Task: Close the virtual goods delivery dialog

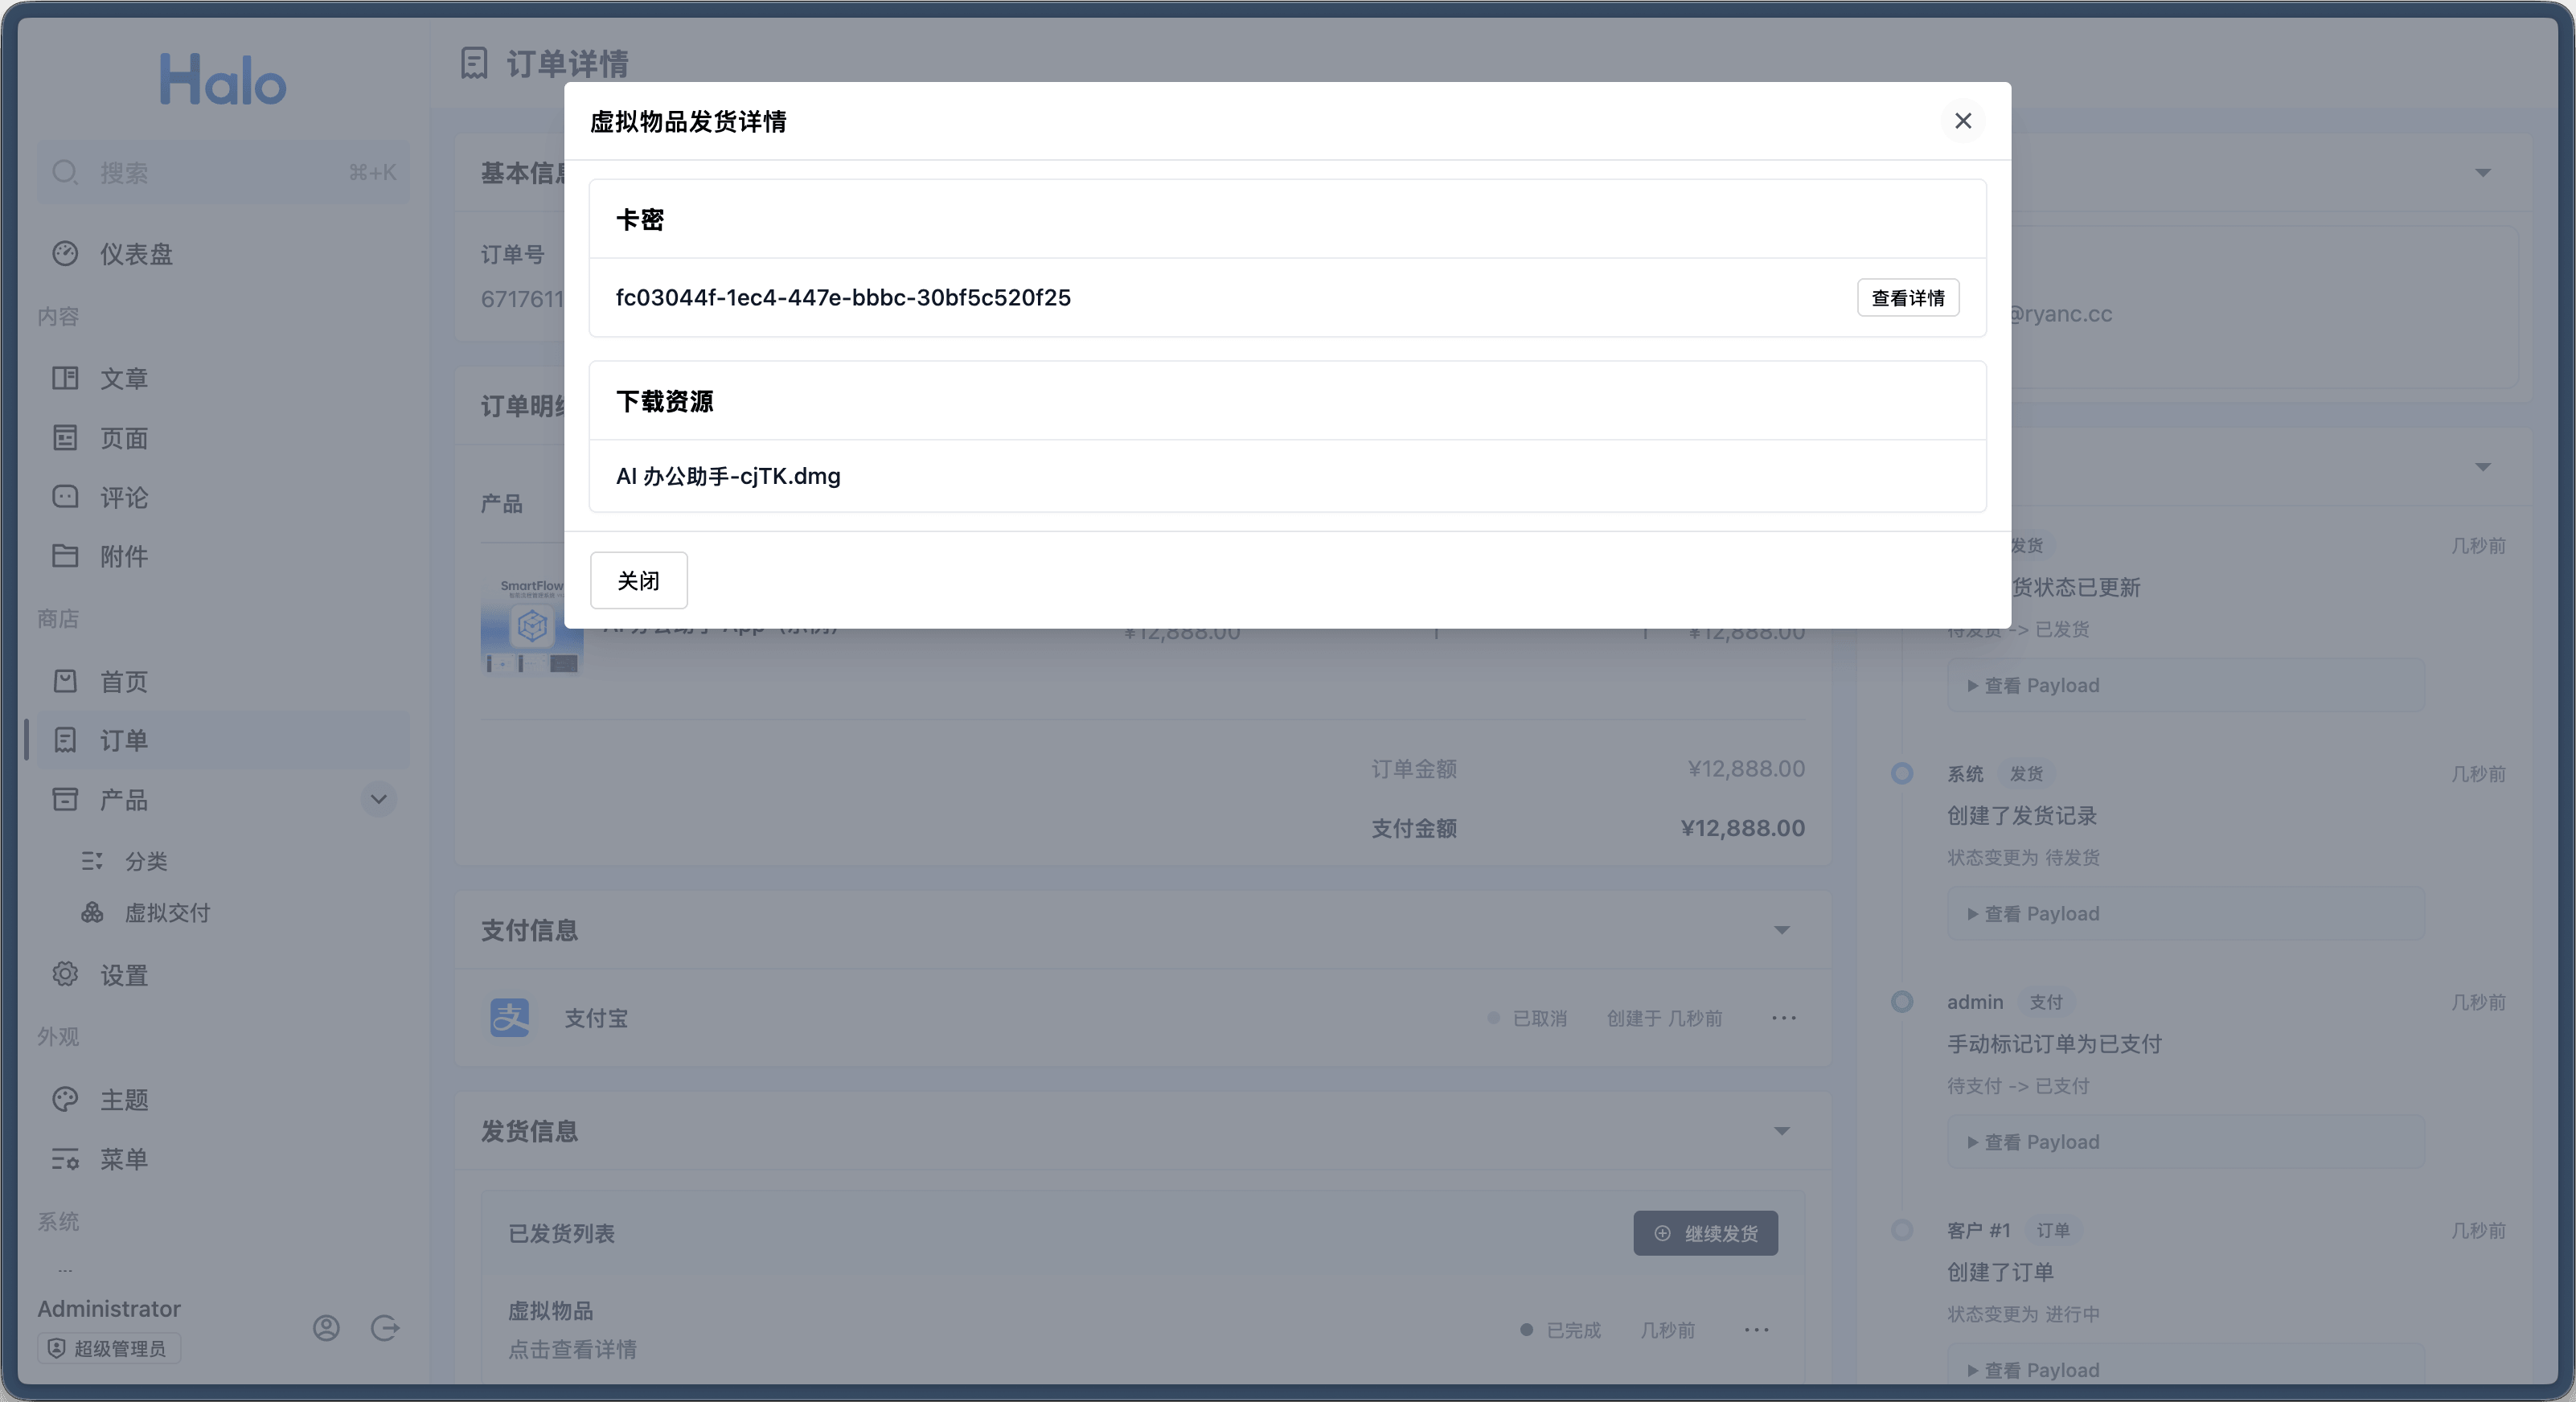Action: 1962,121
